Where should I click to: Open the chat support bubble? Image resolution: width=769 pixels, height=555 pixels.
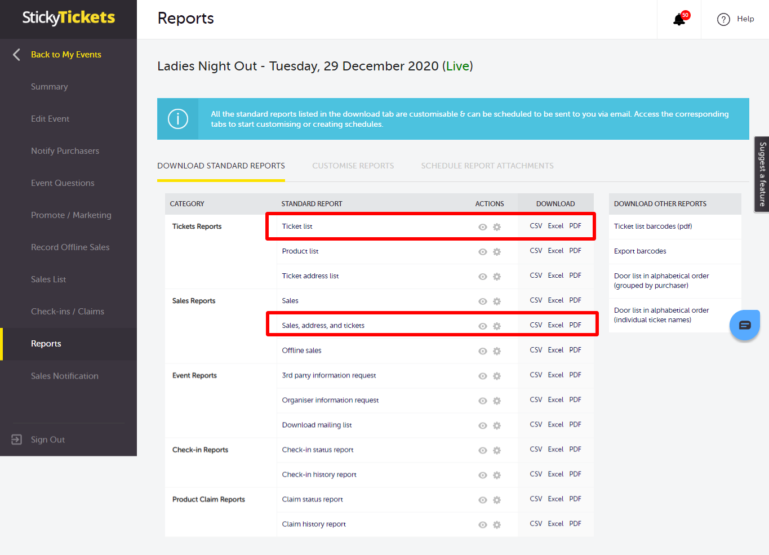click(x=744, y=325)
